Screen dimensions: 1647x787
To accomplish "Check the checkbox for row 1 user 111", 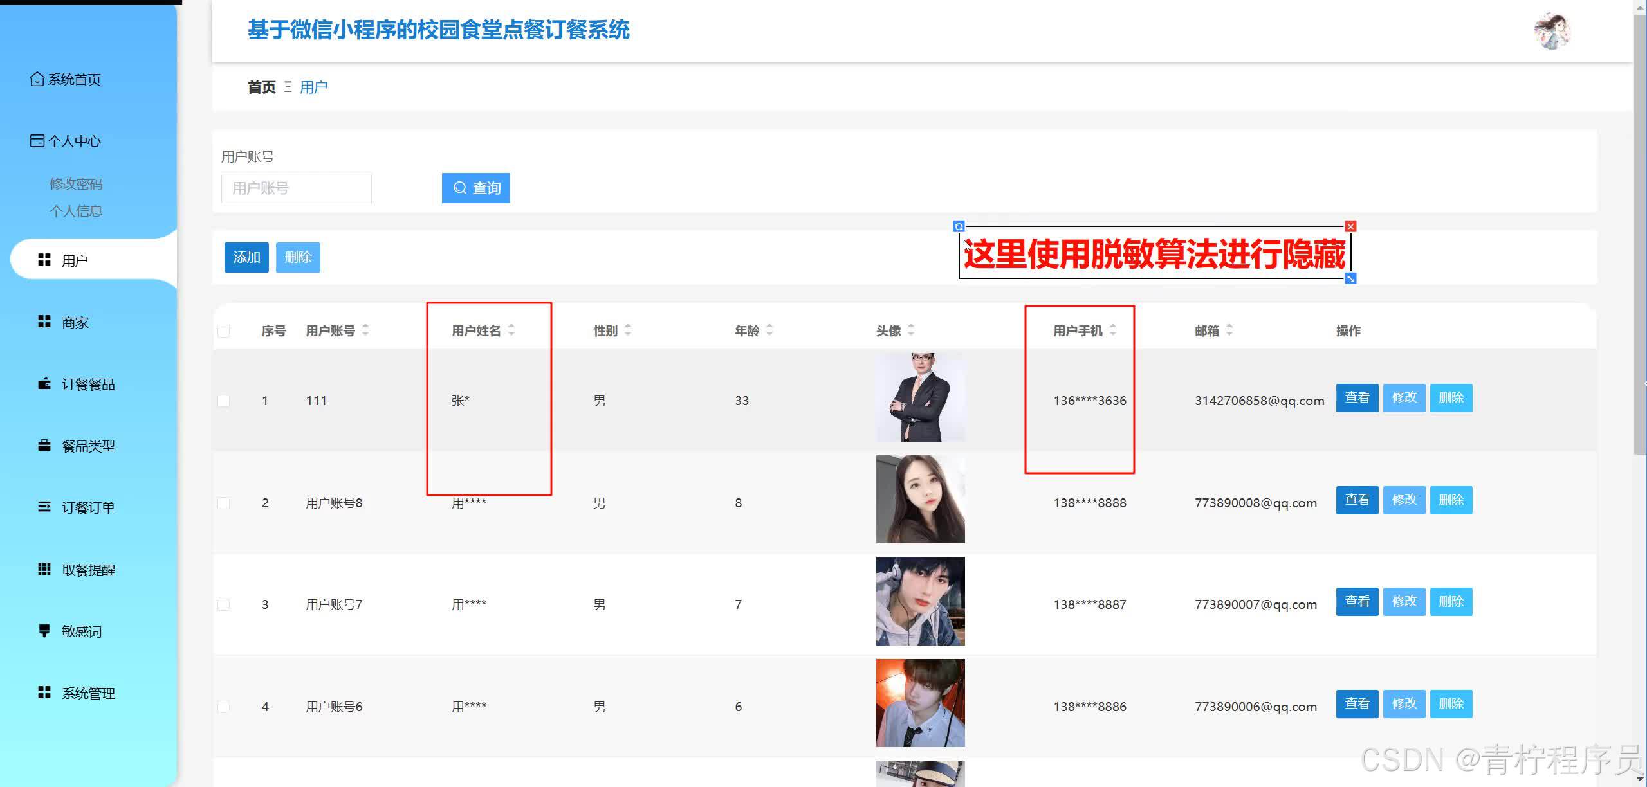I will point(224,401).
